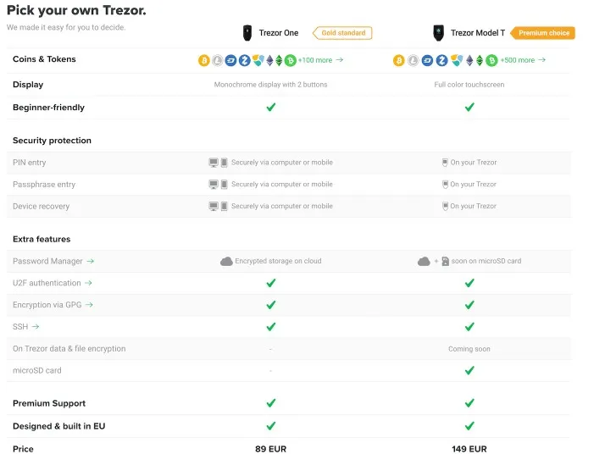The image size is (594, 454).
Task: Click the Gold standard badge
Action: [342, 33]
